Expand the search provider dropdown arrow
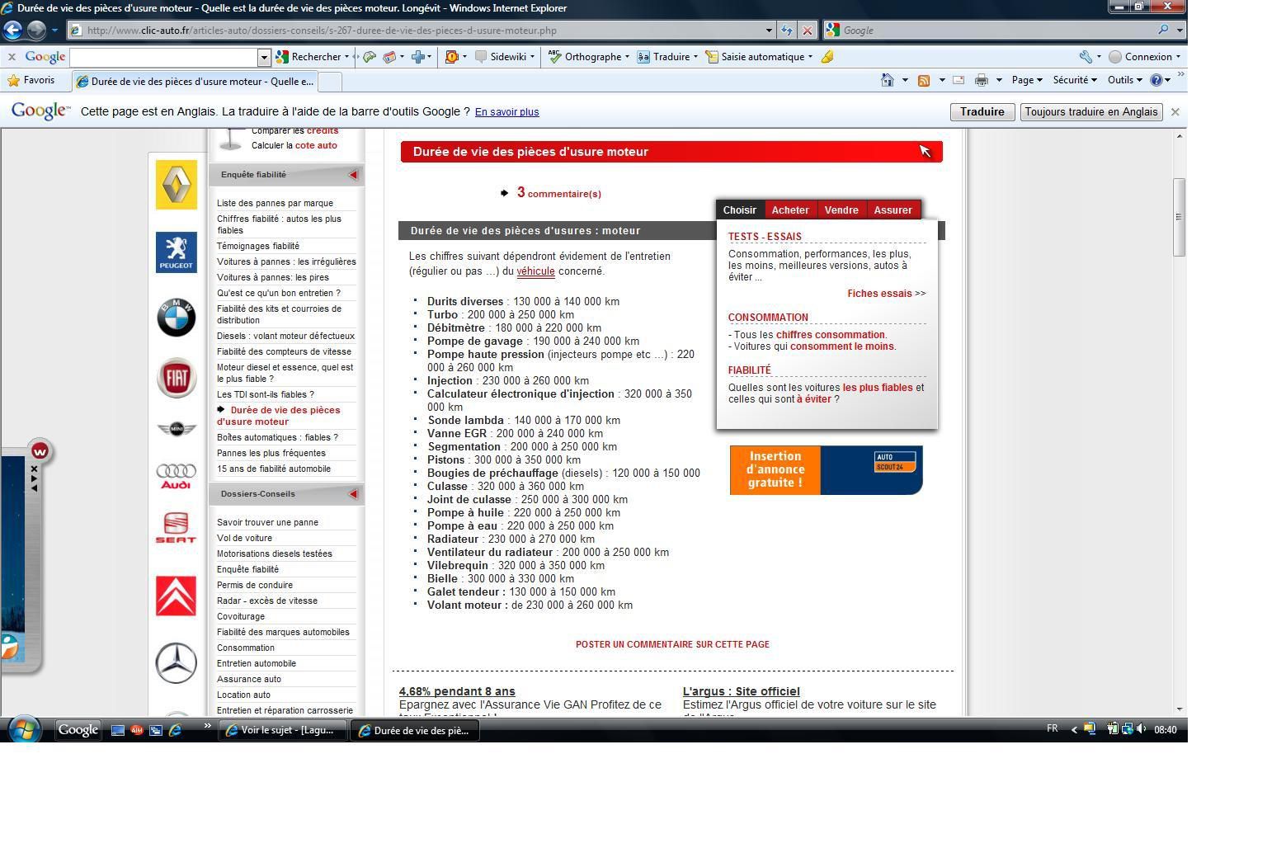The height and width of the screenshot is (848, 1267). [1180, 30]
